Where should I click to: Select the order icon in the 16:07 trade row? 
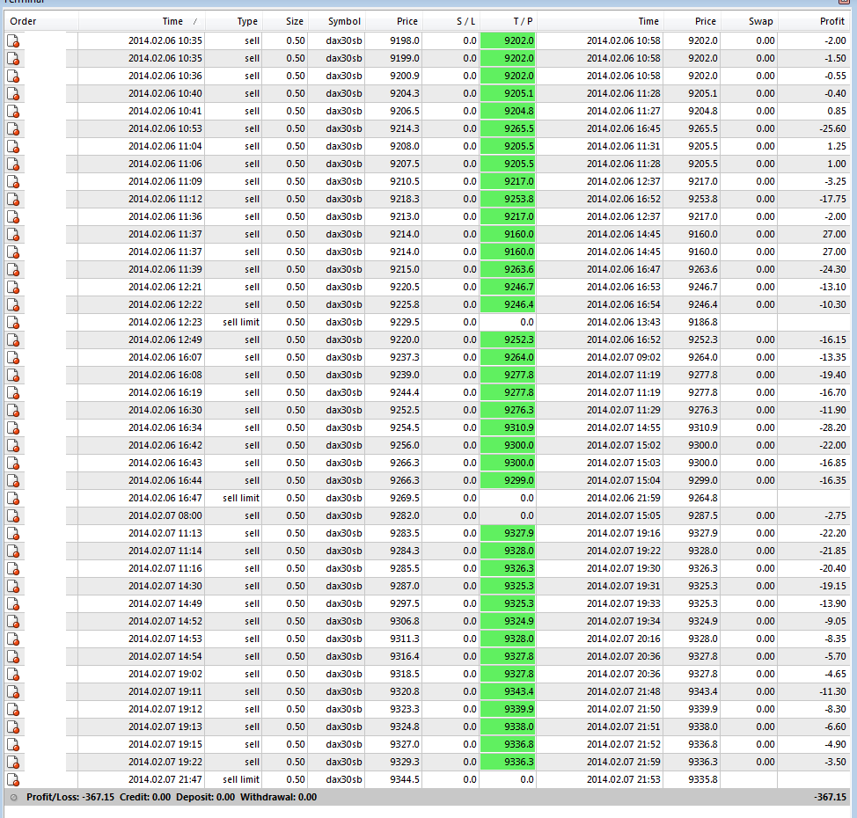pos(13,357)
